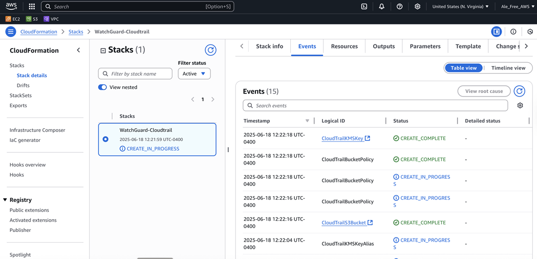
Task: Click the Status column header
Action: point(401,121)
